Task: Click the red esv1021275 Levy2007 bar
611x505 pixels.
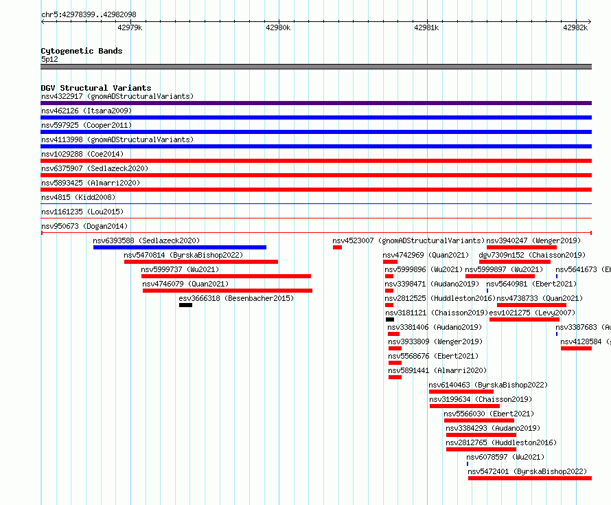Action: (x=524, y=319)
